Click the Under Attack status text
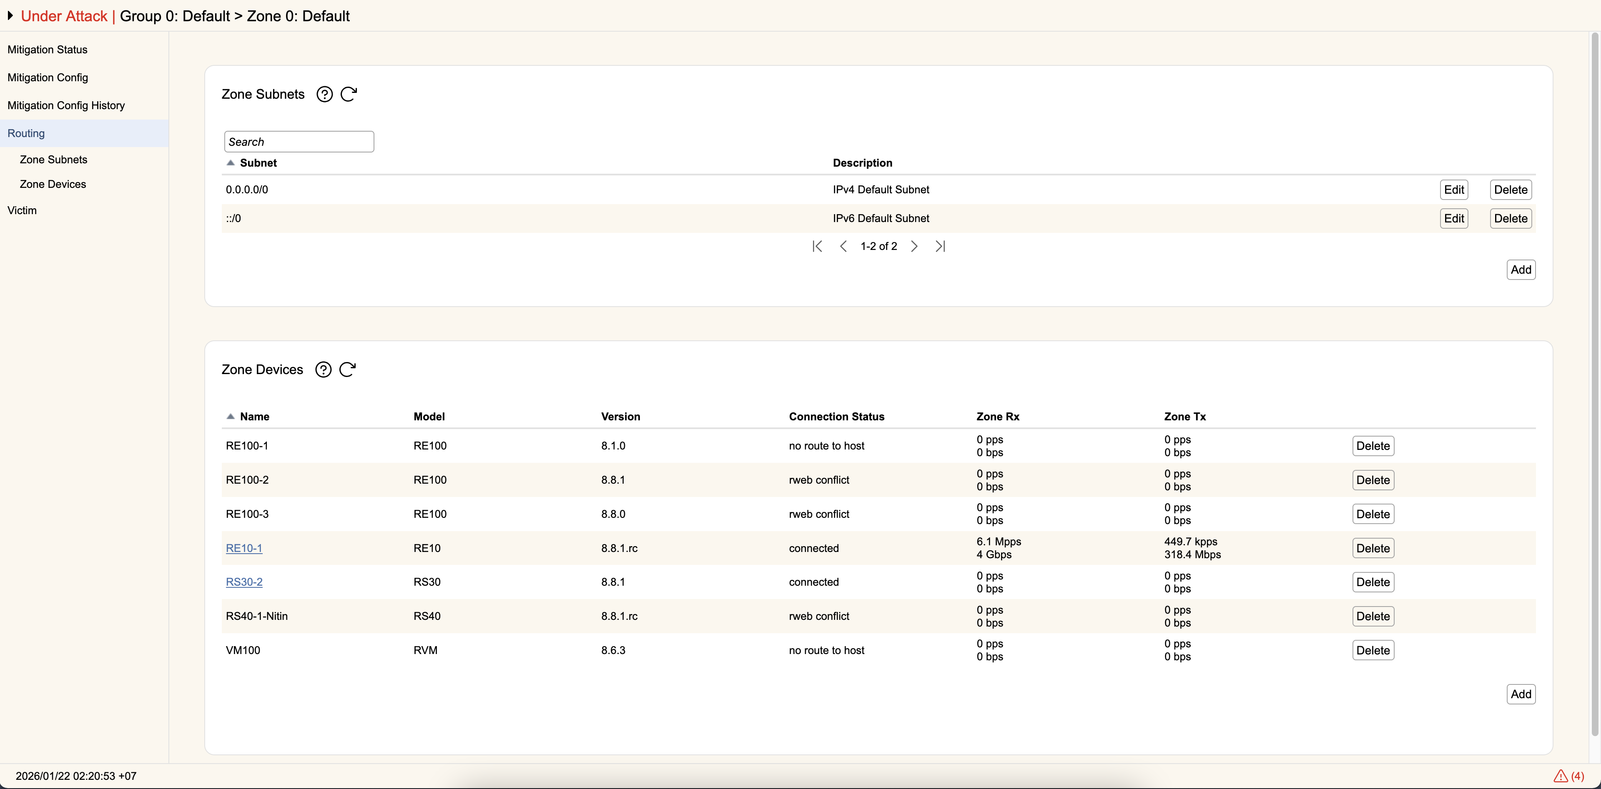The width and height of the screenshot is (1601, 789). click(x=64, y=16)
